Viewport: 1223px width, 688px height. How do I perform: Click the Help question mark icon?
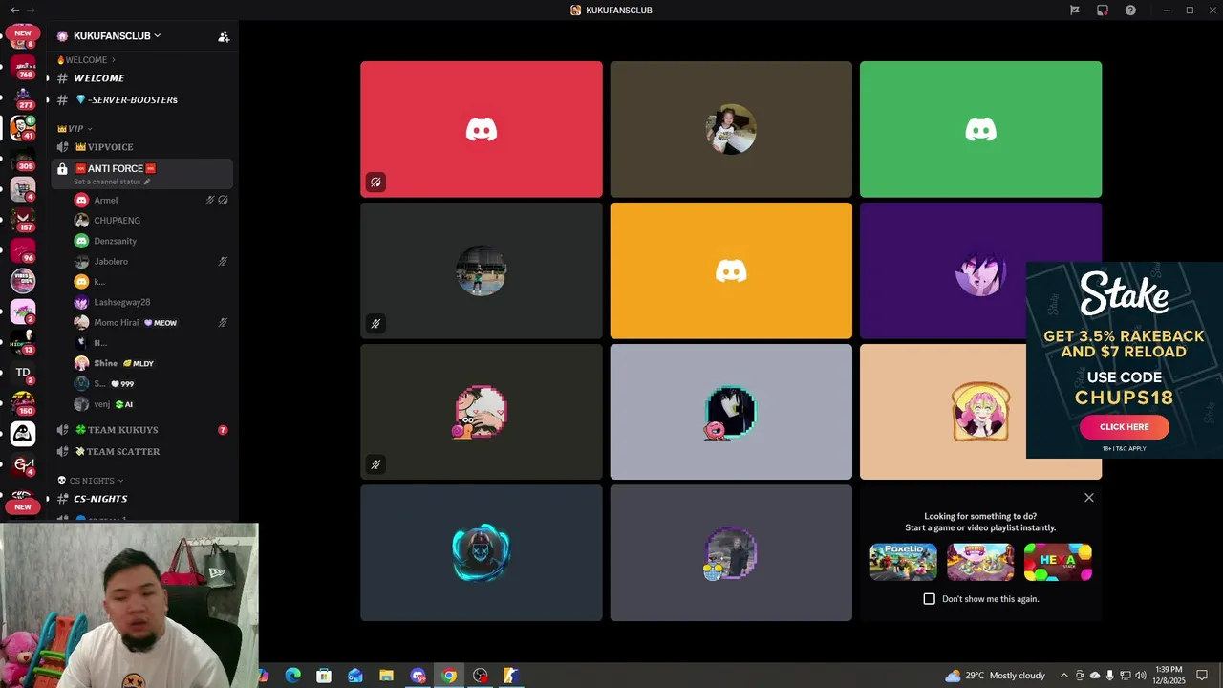coord(1131,11)
